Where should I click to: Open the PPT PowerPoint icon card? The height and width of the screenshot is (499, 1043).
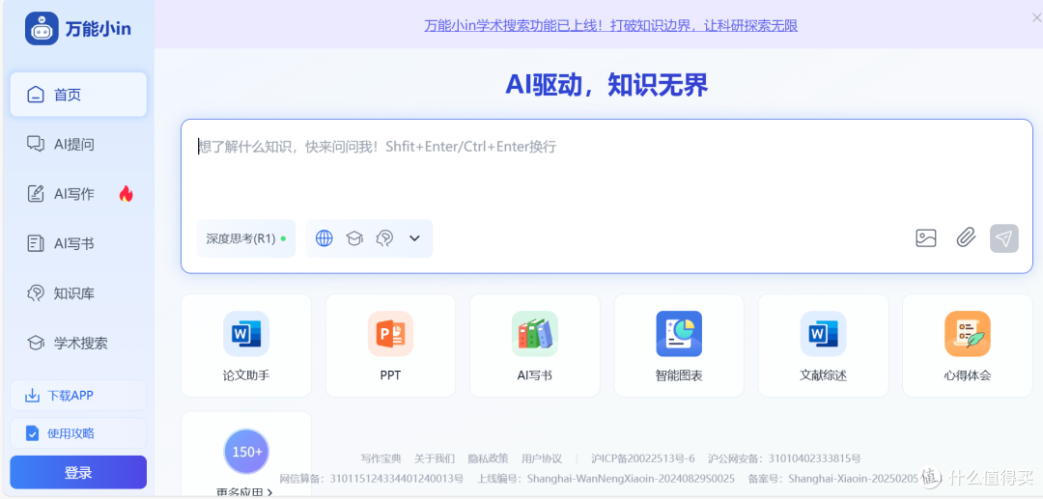[390, 346]
